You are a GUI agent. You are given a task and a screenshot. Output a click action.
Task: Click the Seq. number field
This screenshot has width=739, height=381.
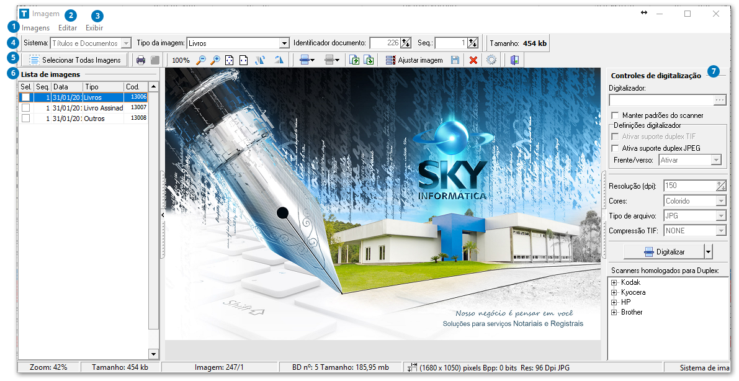pyautogui.click(x=450, y=43)
